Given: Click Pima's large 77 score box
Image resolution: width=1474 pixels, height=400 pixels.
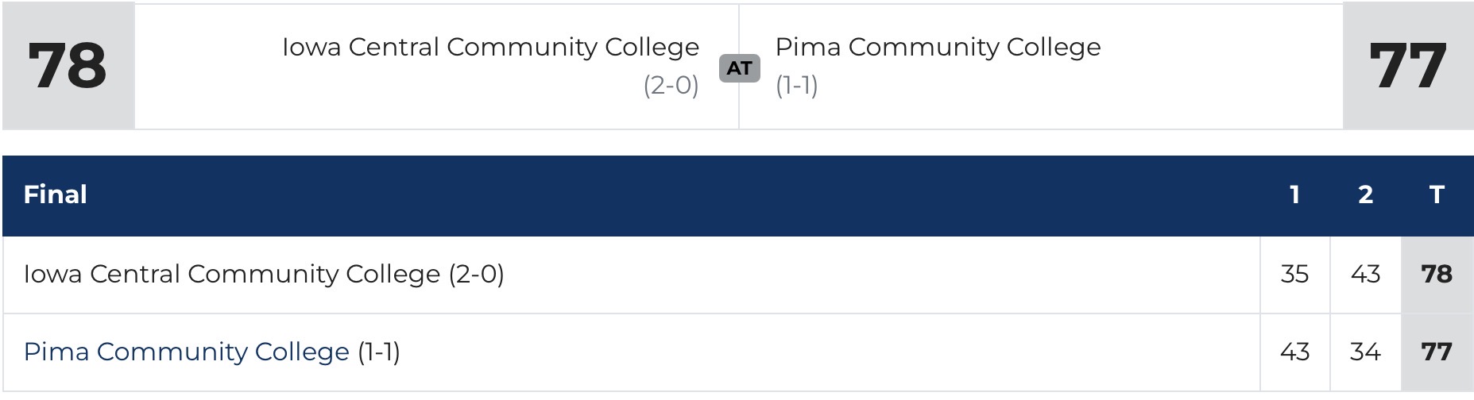Looking at the screenshot, I should click(x=1407, y=66).
